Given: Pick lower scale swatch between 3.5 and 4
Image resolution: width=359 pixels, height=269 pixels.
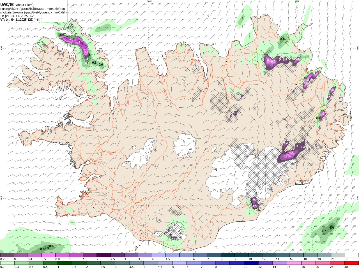Looking at the screenshot, I should click(136, 263).
